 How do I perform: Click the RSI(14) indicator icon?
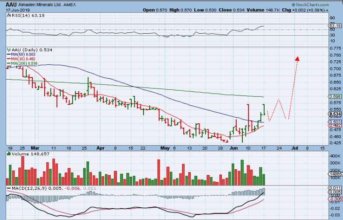pyautogui.click(x=9, y=15)
